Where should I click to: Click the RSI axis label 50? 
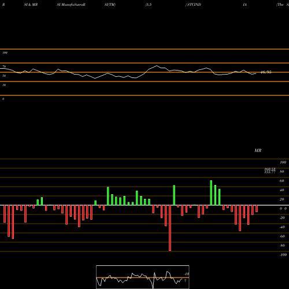(4, 76)
